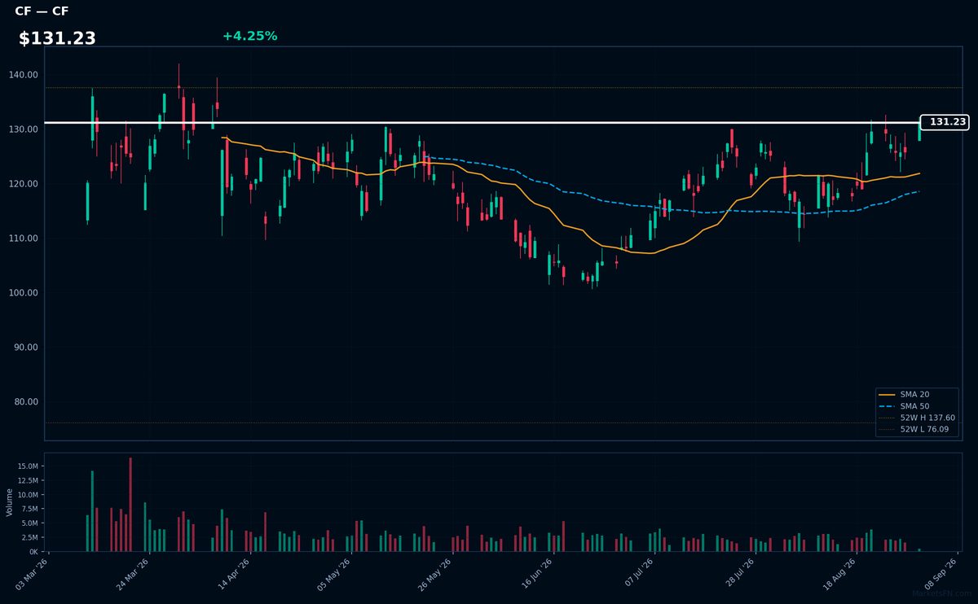The width and height of the screenshot is (978, 604).
Task: Click the 10.0M volume axis label
Action: point(28,495)
